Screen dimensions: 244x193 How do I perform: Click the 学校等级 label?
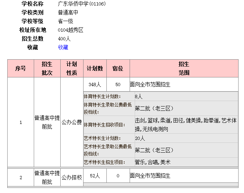click(33, 21)
